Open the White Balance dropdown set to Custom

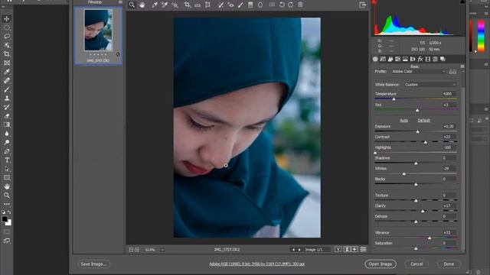(430, 85)
